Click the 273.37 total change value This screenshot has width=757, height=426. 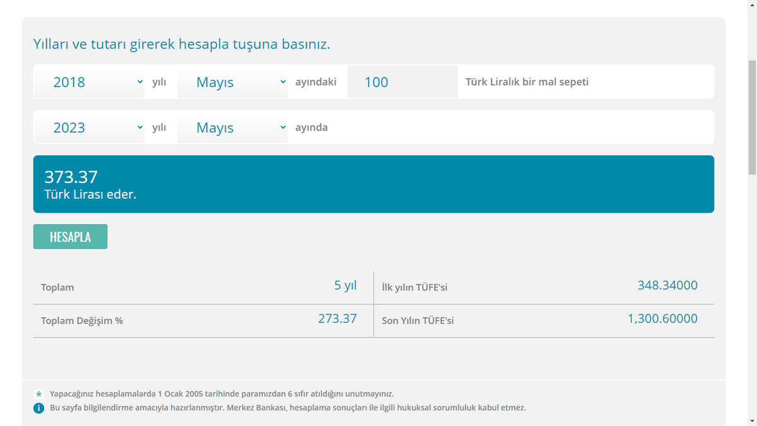pyautogui.click(x=337, y=319)
